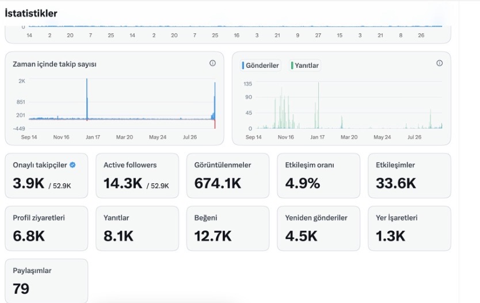Click the Yer İşaretleri 1.3K card
The height and width of the screenshot is (303, 480).
(x=409, y=228)
